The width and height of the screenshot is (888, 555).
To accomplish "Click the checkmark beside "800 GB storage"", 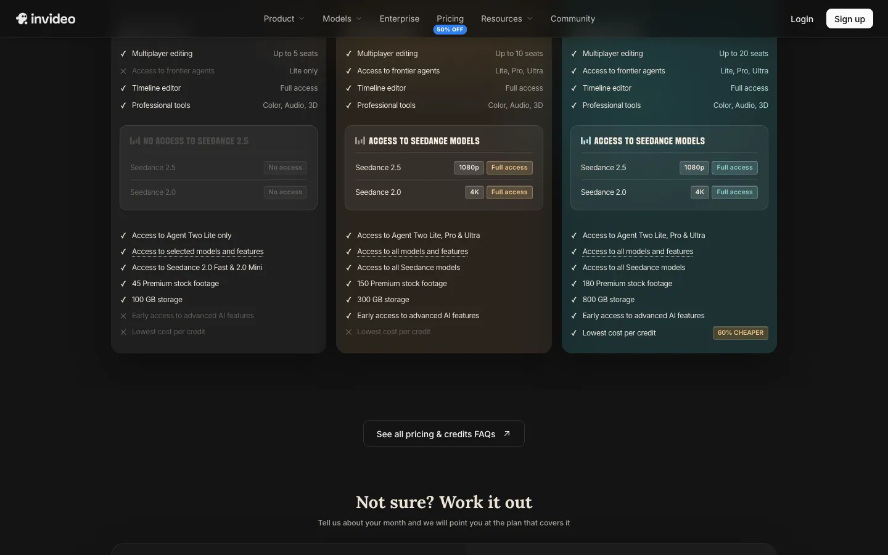I will (x=574, y=300).
